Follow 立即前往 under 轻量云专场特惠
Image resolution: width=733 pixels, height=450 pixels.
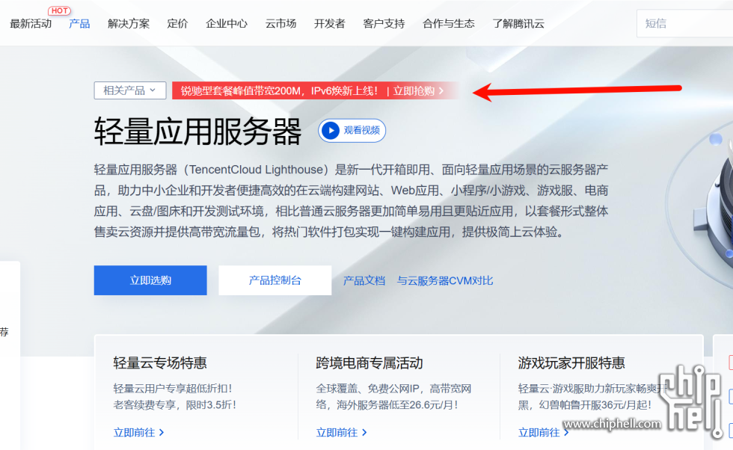tap(139, 433)
